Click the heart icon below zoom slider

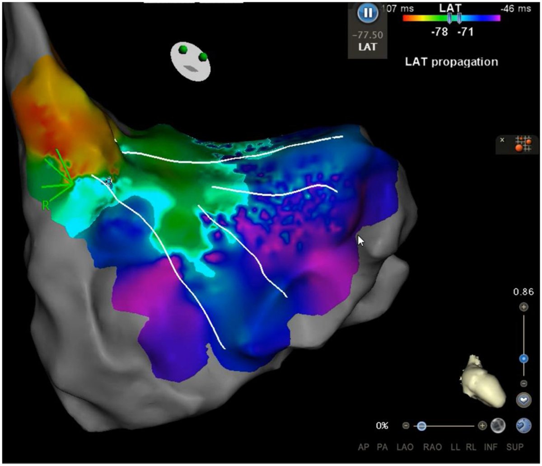(523, 400)
